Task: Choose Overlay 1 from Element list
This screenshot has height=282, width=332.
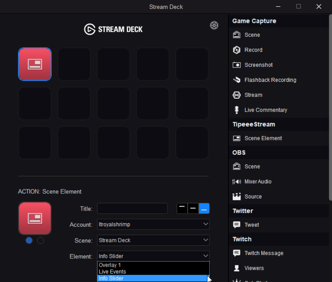Action: click(153, 265)
